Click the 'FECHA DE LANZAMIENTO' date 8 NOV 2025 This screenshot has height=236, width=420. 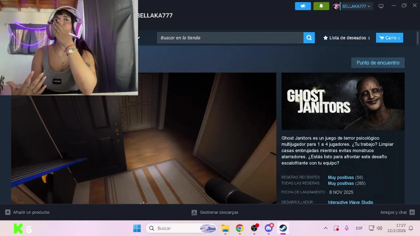[x=341, y=192]
